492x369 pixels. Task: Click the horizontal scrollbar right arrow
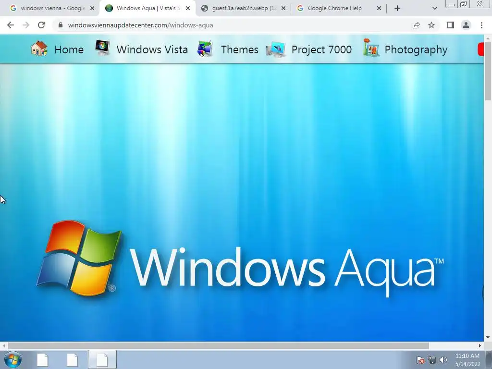tap(480, 345)
